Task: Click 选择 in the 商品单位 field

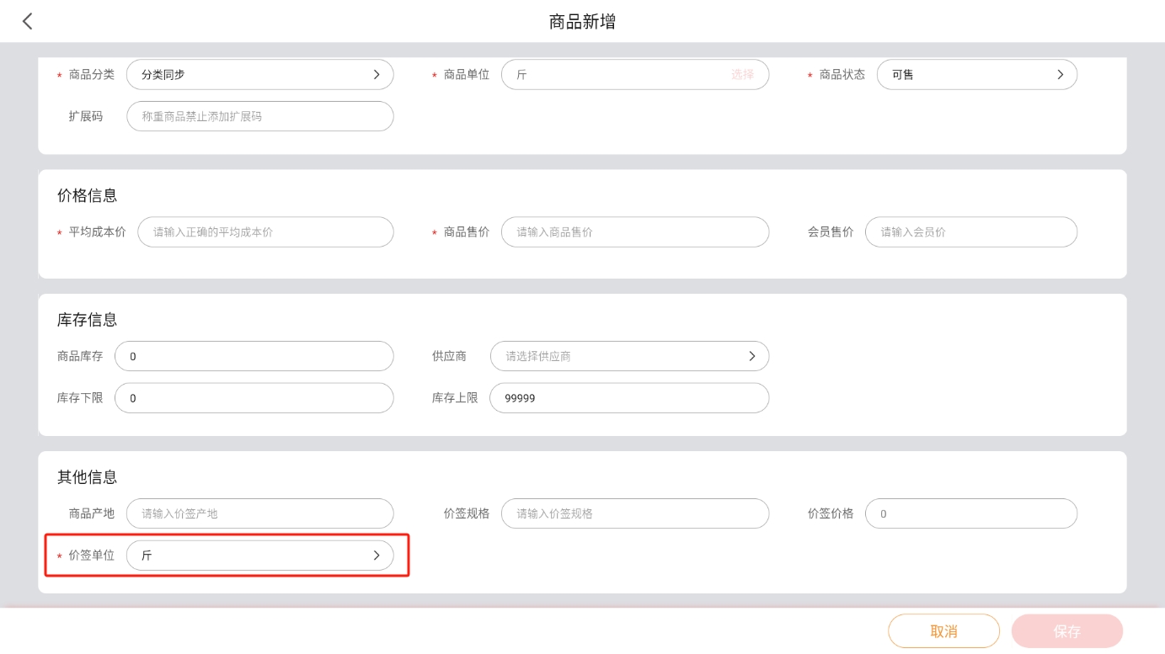Action: (742, 75)
